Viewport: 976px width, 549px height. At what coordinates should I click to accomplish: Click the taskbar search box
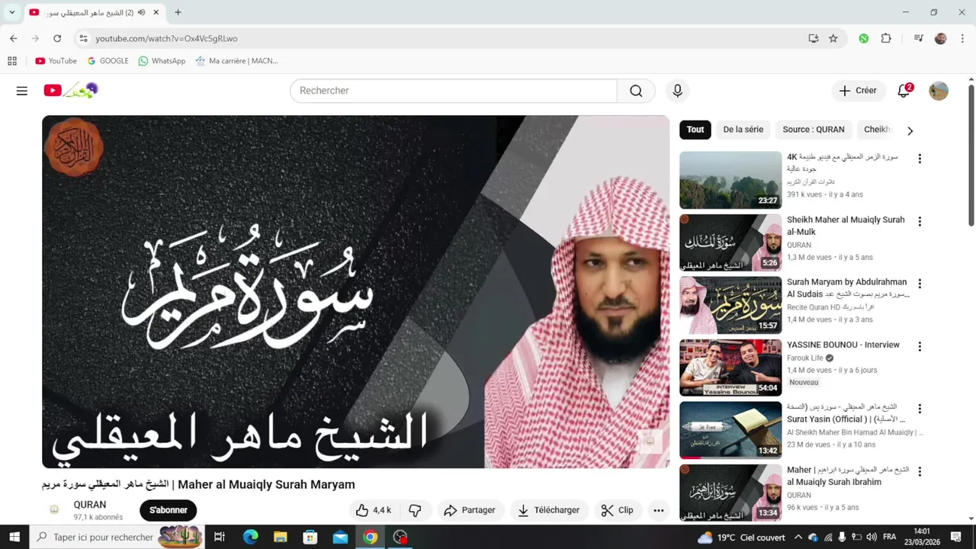coord(117,538)
